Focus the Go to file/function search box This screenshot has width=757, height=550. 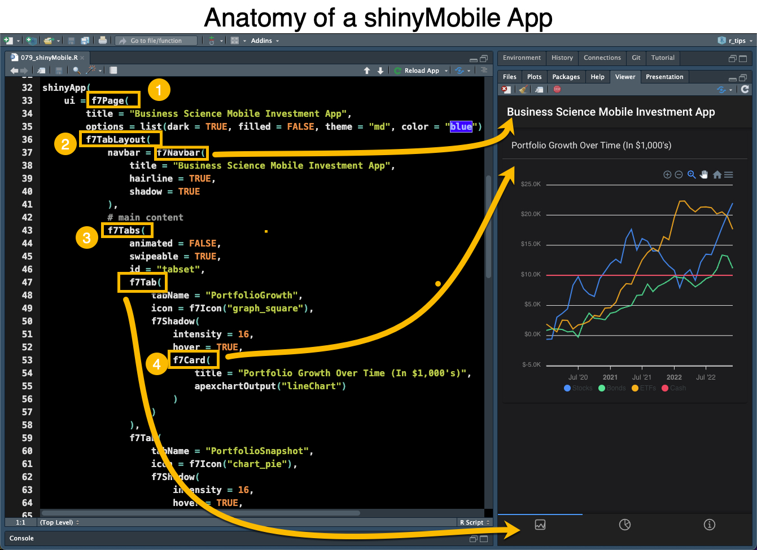156,41
